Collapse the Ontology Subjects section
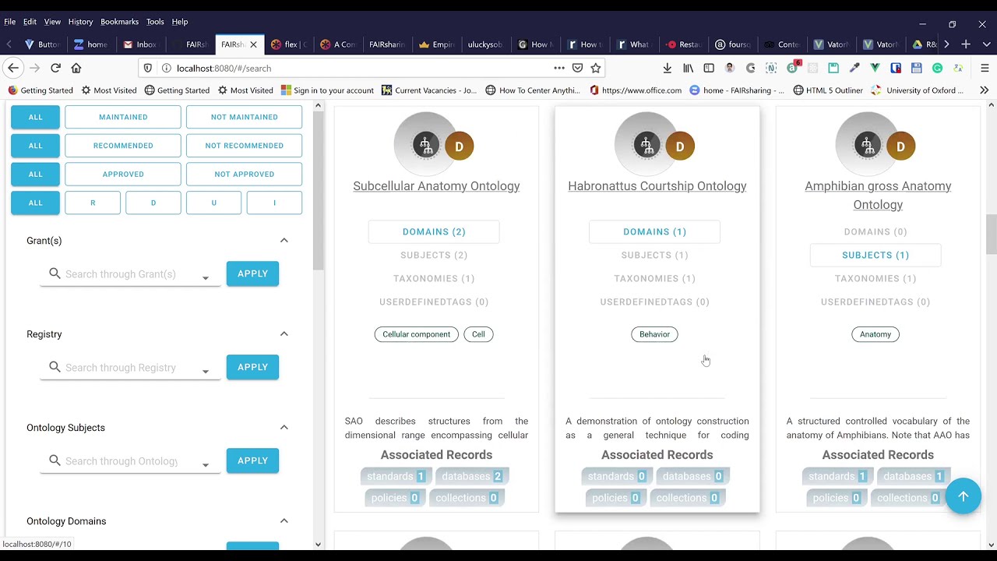Image resolution: width=997 pixels, height=561 pixels. coord(284,428)
